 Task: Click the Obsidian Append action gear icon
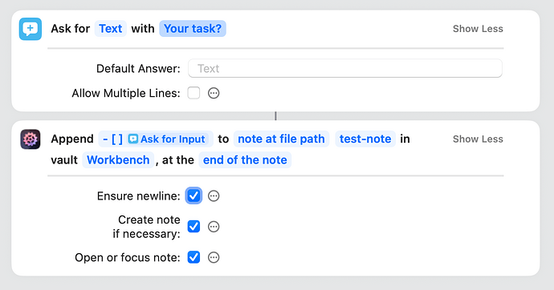point(31,139)
